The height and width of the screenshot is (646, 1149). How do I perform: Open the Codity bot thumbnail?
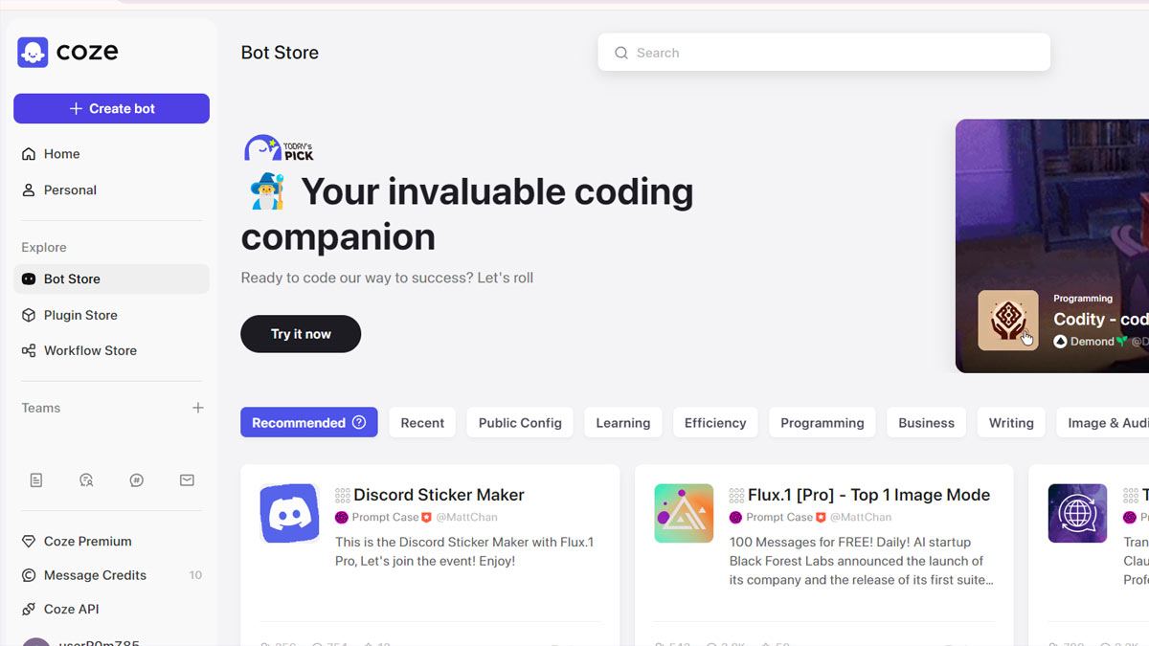(1008, 321)
